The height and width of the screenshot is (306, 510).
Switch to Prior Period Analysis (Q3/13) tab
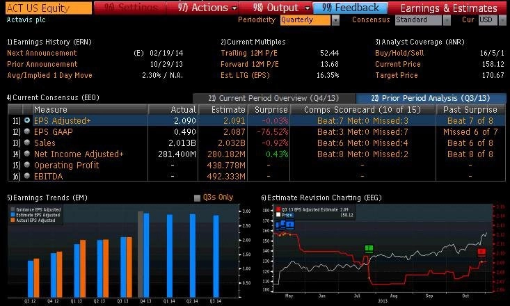point(431,98)
